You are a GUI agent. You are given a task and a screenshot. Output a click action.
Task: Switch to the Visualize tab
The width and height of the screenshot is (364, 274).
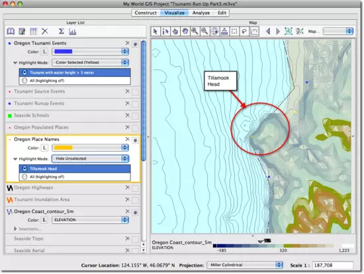point(174,13)
